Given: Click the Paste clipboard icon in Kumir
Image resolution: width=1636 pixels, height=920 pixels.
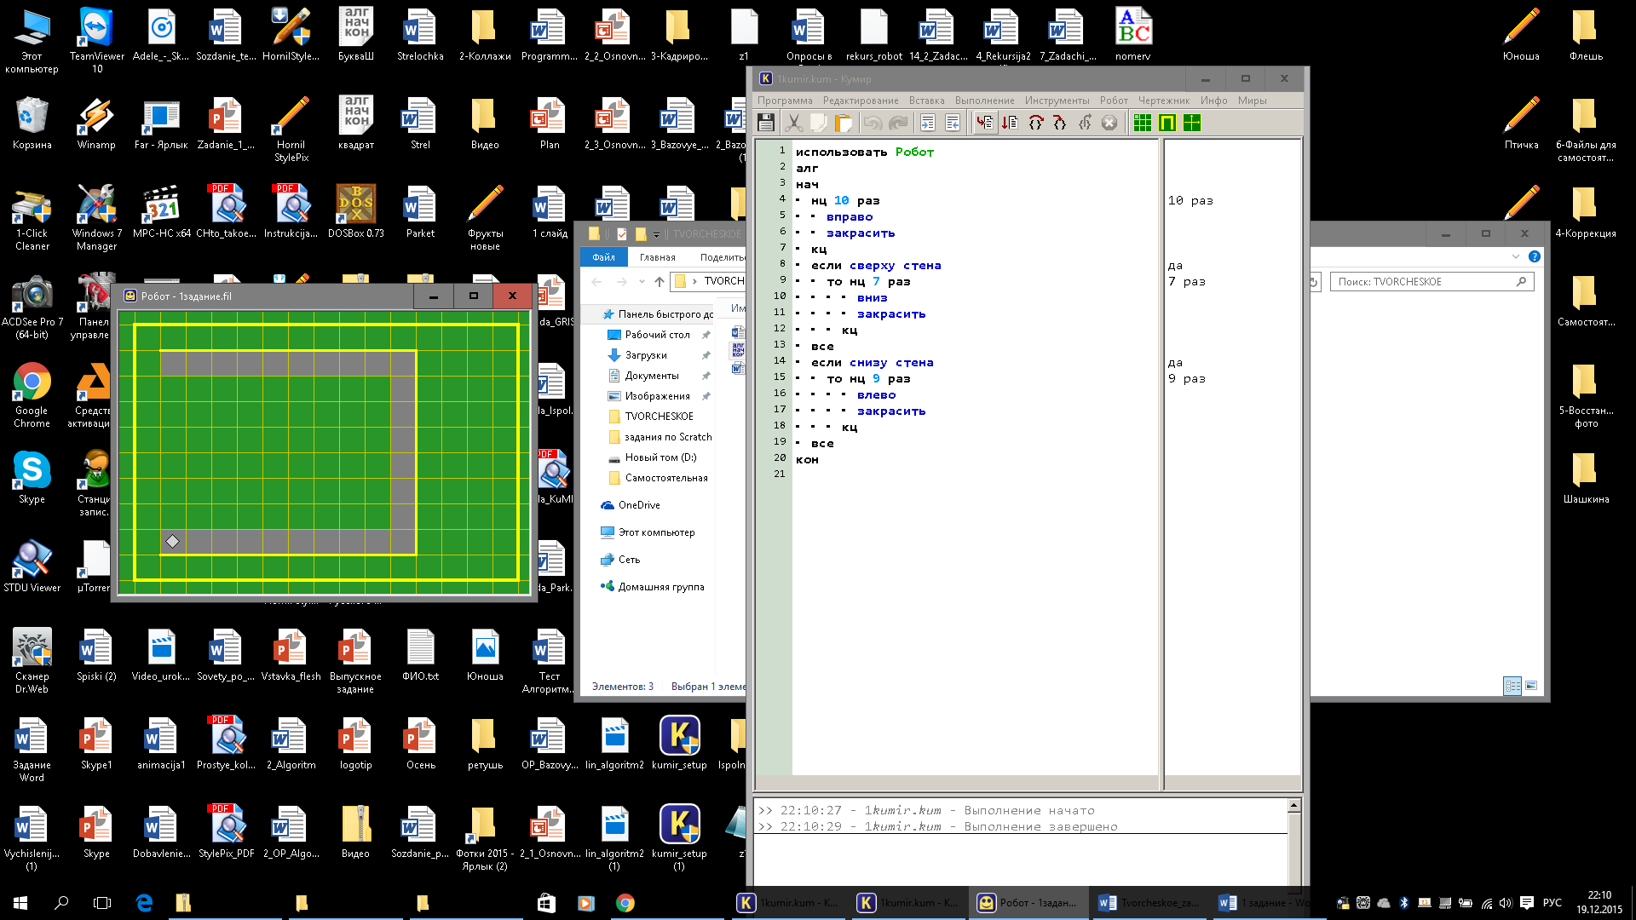Looking at the screenshot, I should (x=843, y=123).
